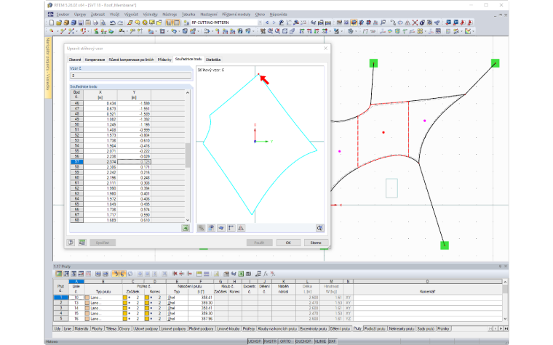Select the Průřezy table tab

tap(249, 328)
